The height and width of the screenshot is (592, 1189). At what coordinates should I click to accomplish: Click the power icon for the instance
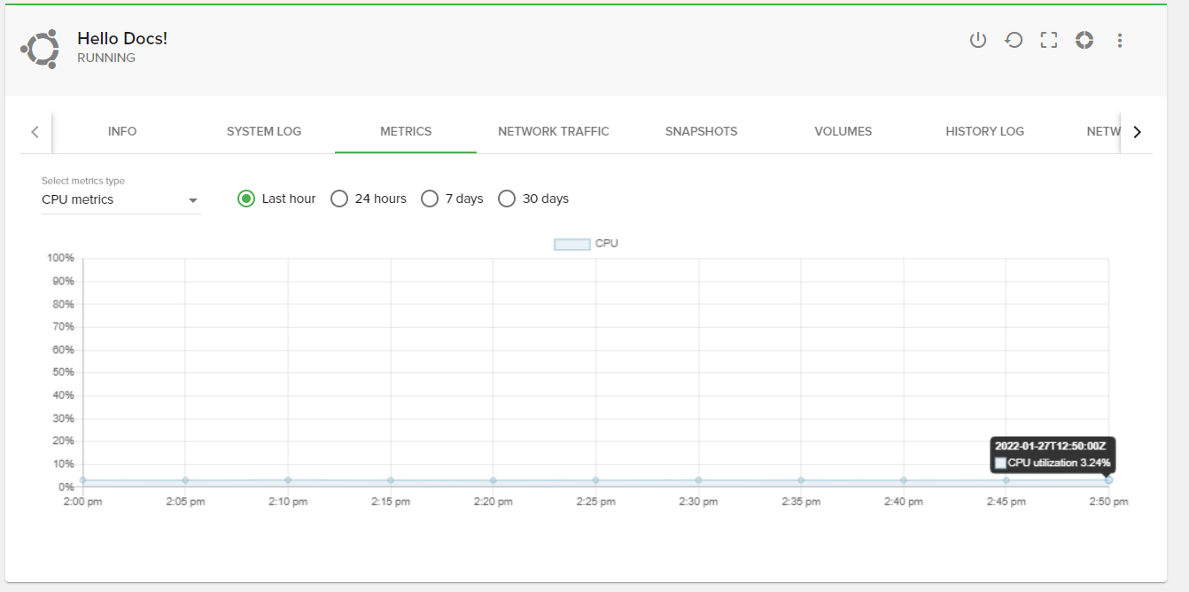tap(977, 40)
